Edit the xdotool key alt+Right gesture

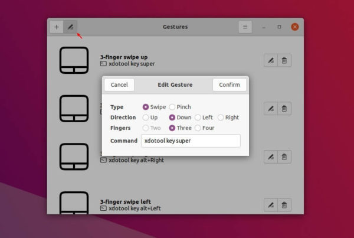coord(270,157)
